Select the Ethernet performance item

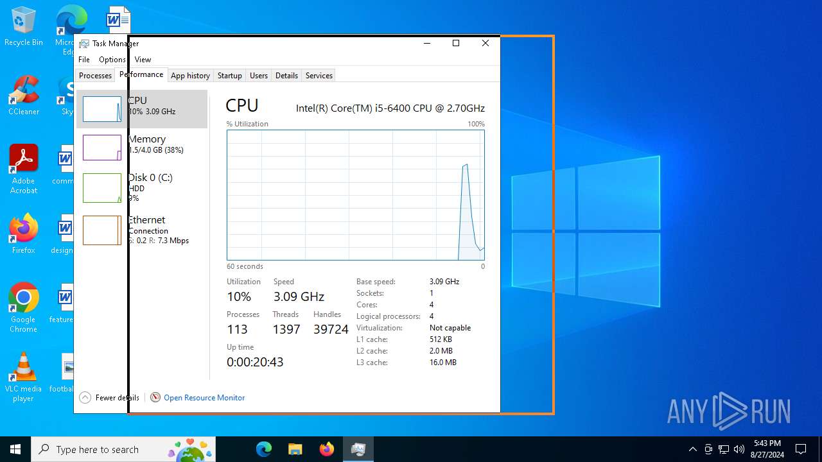tap(142, 230)
